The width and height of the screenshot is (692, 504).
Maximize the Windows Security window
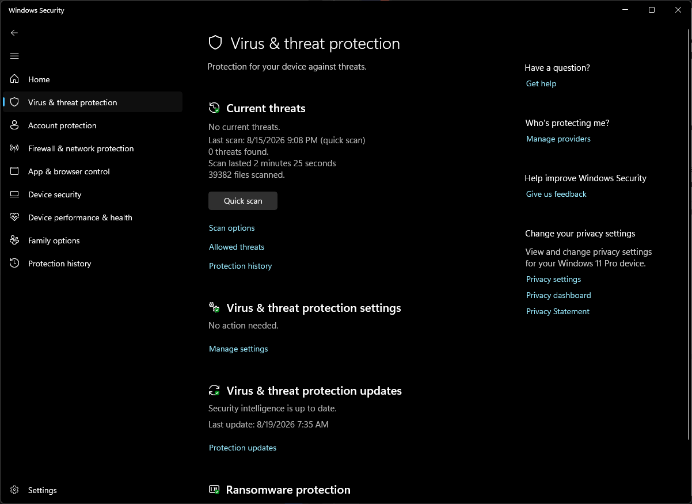[652, 10]
